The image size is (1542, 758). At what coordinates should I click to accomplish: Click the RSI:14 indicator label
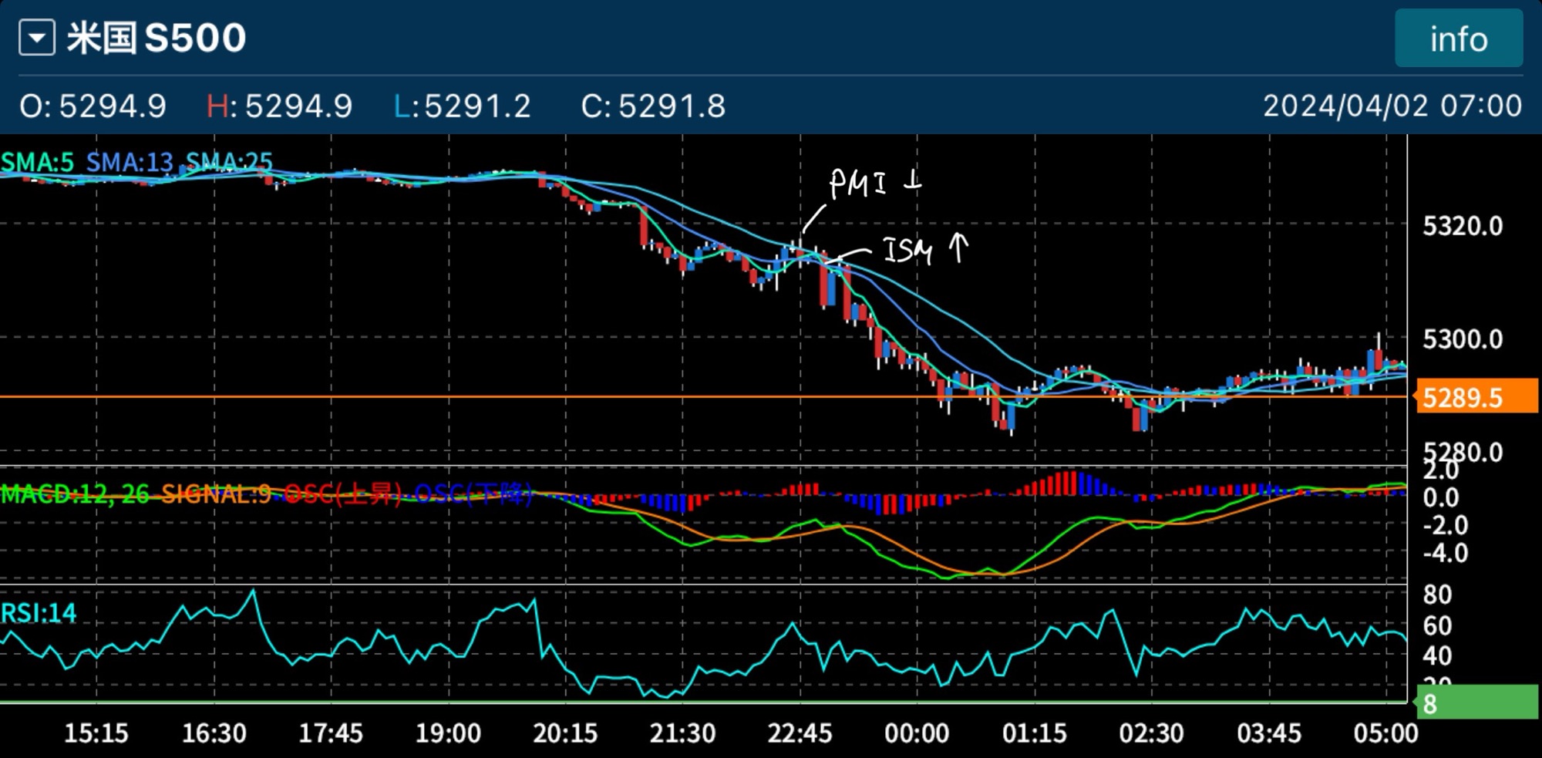(x=39, y=613)
